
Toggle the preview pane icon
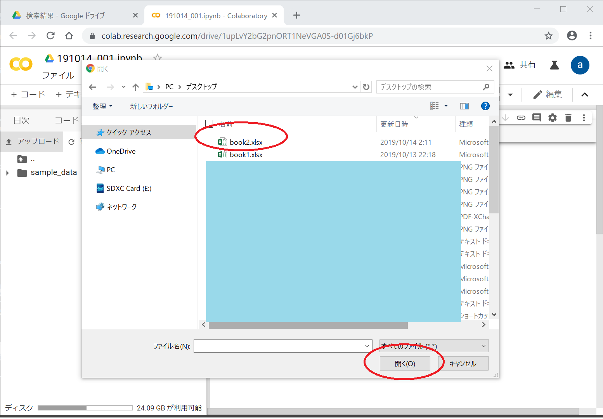point(464,106)
